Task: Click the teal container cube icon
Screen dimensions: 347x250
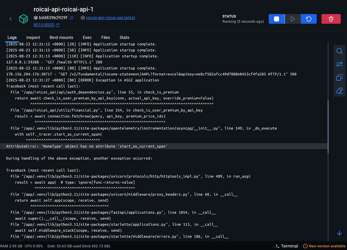Action: coord(24,19)
